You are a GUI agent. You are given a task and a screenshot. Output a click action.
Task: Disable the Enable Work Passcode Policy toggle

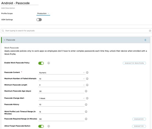click(x=41, y=63)
